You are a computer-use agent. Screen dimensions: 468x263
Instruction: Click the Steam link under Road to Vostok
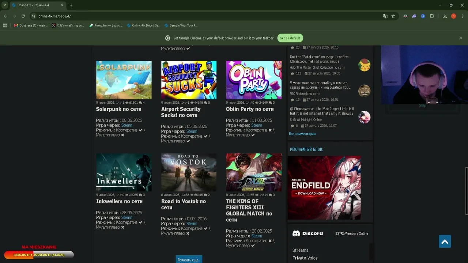[x=192, y=224]
